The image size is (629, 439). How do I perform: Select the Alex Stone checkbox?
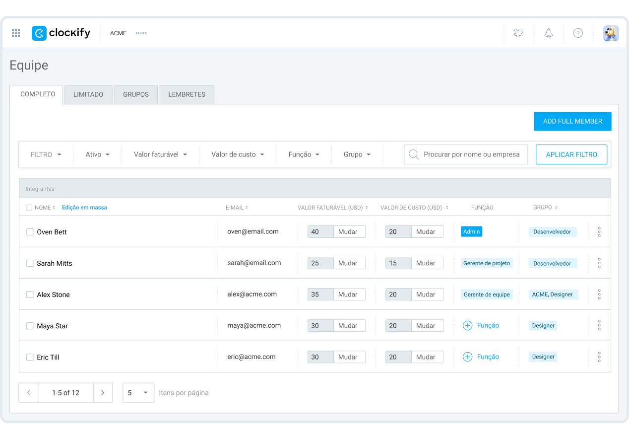coord(30,294)
